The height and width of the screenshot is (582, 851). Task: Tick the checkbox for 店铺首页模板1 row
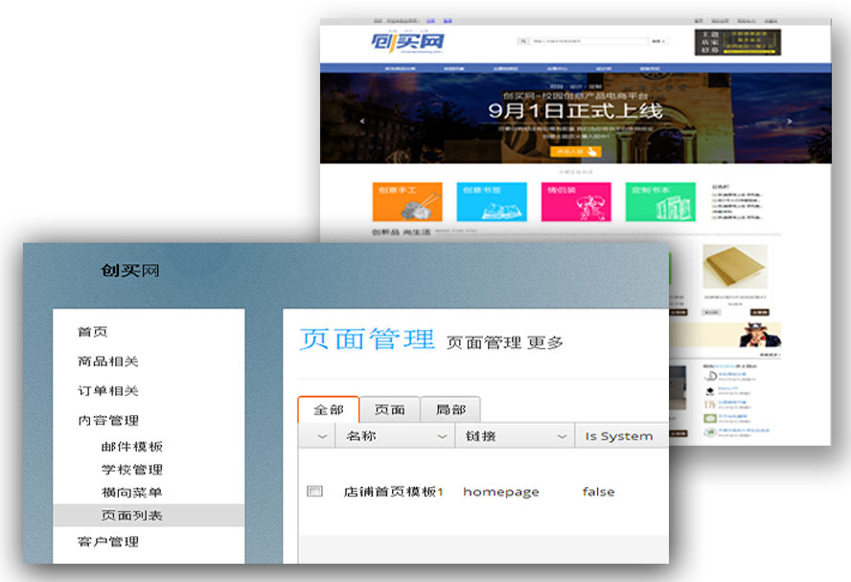coord(314,492)
